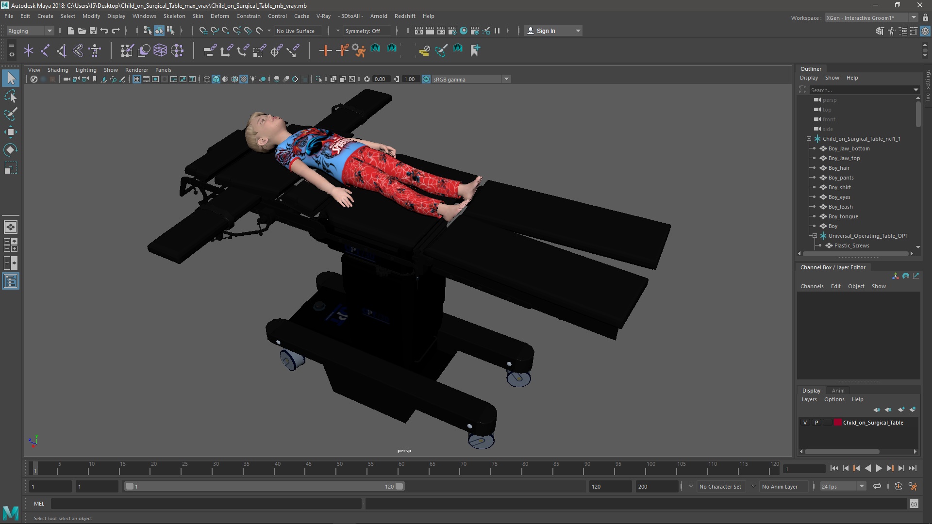Click the playback range slider bar
932x524 pixels.
265,486
